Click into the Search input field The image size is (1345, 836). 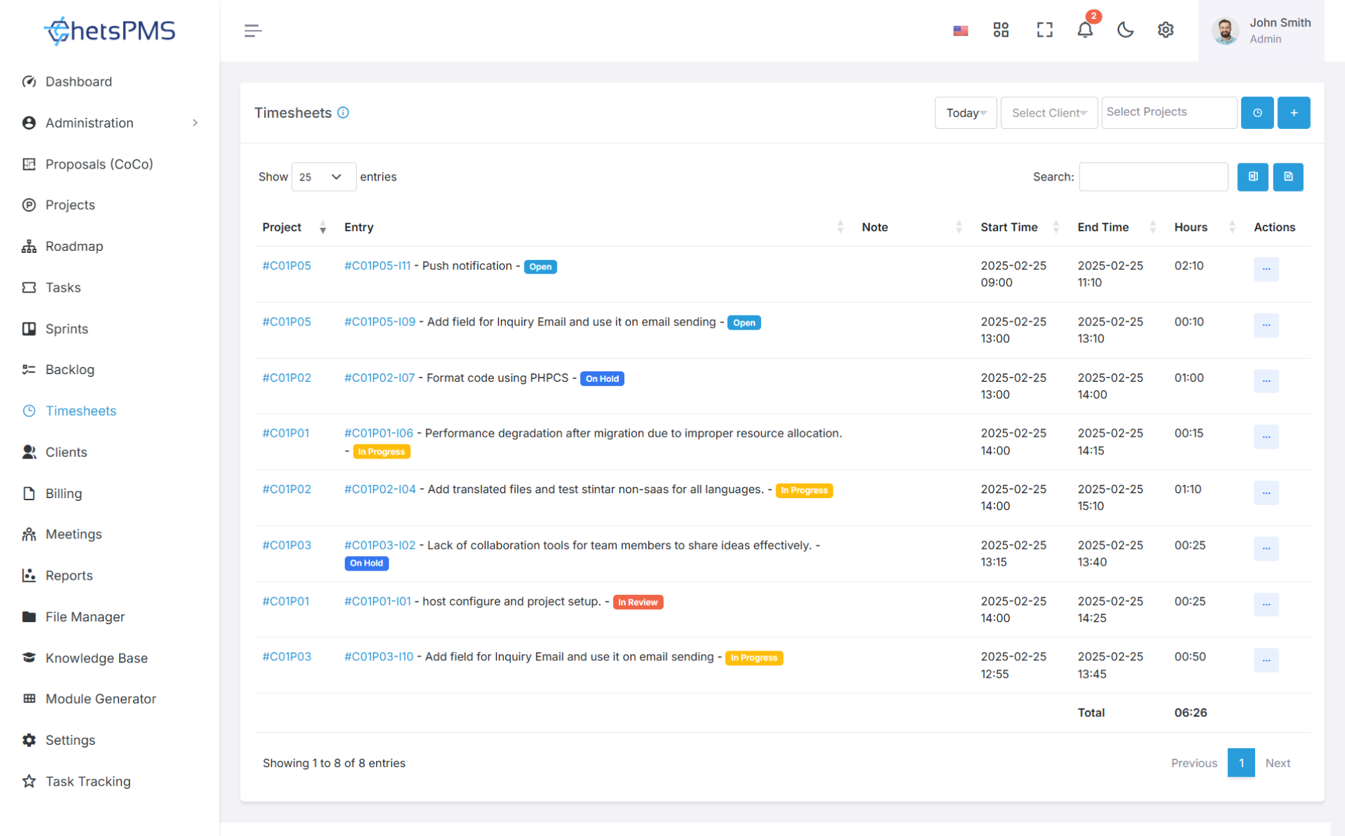point(1153,177)
